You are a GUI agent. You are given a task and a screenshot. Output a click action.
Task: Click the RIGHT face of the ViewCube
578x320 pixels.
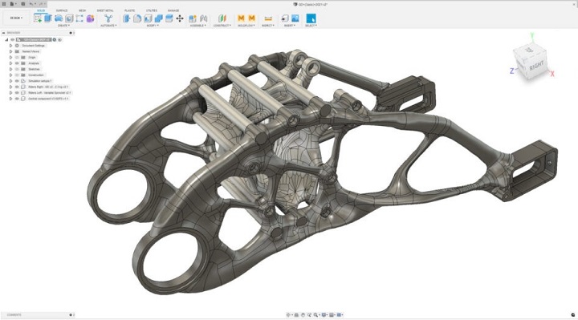pyautogui.click(x=536, y=67)
